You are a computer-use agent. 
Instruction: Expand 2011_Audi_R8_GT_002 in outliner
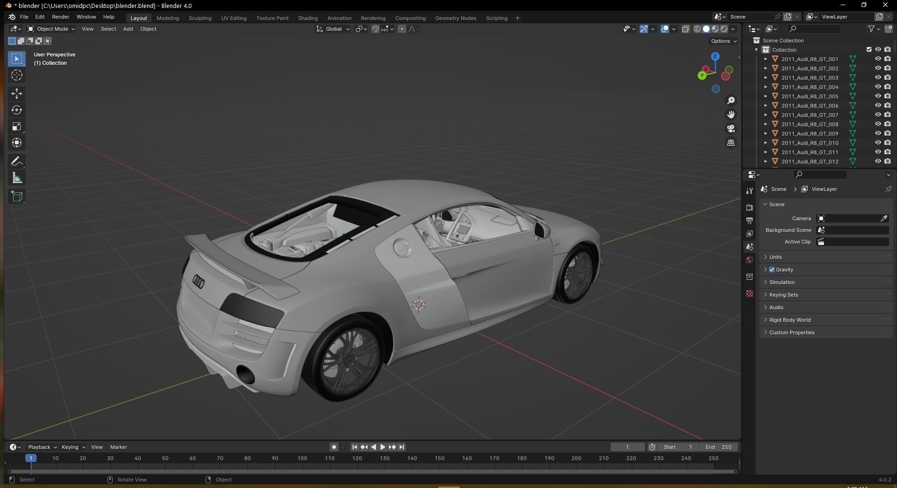766,68
